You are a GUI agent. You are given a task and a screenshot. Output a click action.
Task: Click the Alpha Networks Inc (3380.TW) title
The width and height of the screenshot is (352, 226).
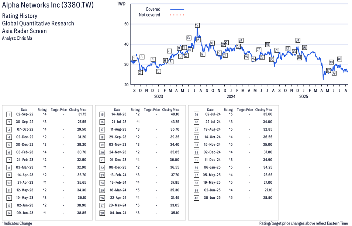click(48, 5)
